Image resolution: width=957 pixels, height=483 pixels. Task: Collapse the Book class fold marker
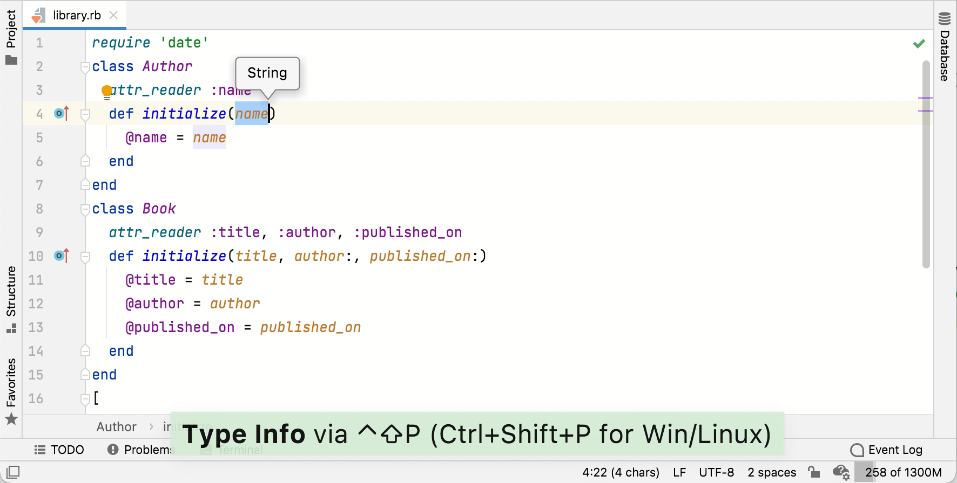85,209
